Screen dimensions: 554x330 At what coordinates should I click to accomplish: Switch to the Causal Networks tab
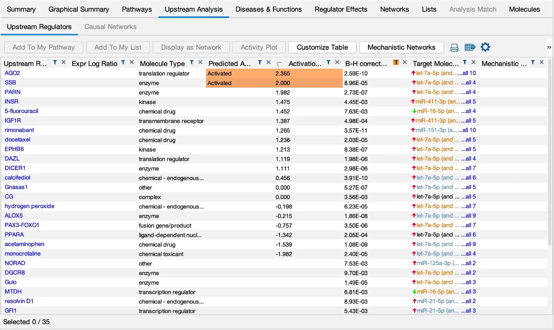[110, 27]
